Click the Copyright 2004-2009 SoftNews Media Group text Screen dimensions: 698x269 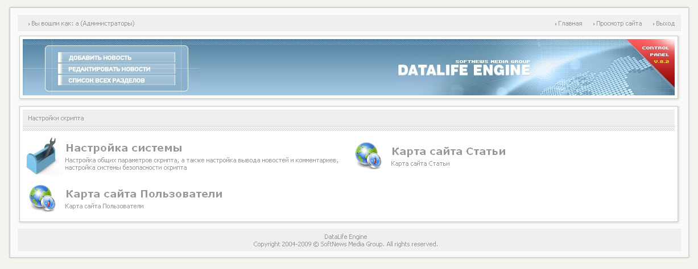(x=345, y=244)
